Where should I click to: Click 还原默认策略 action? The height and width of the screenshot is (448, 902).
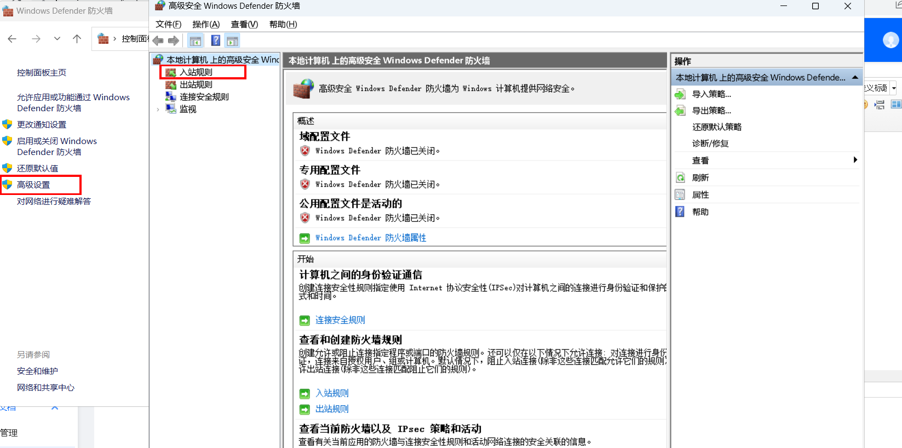717,127
